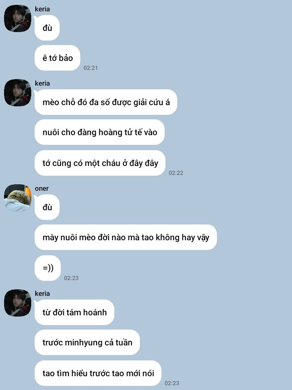
Task: Select 'mày nuôi mèo đời nào mà tao không hay vậy'
Action: 126,237
